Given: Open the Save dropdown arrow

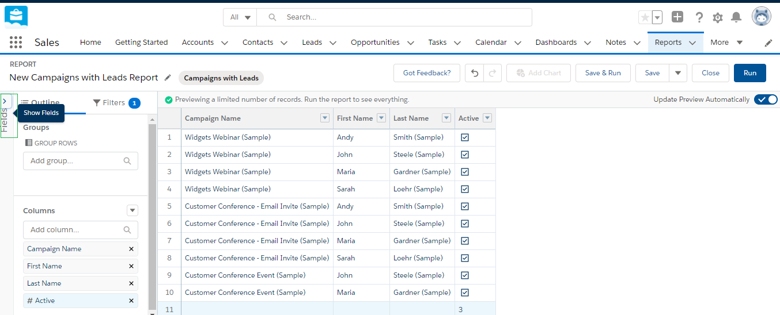Looking at the screenshot, I should (677, 73).
